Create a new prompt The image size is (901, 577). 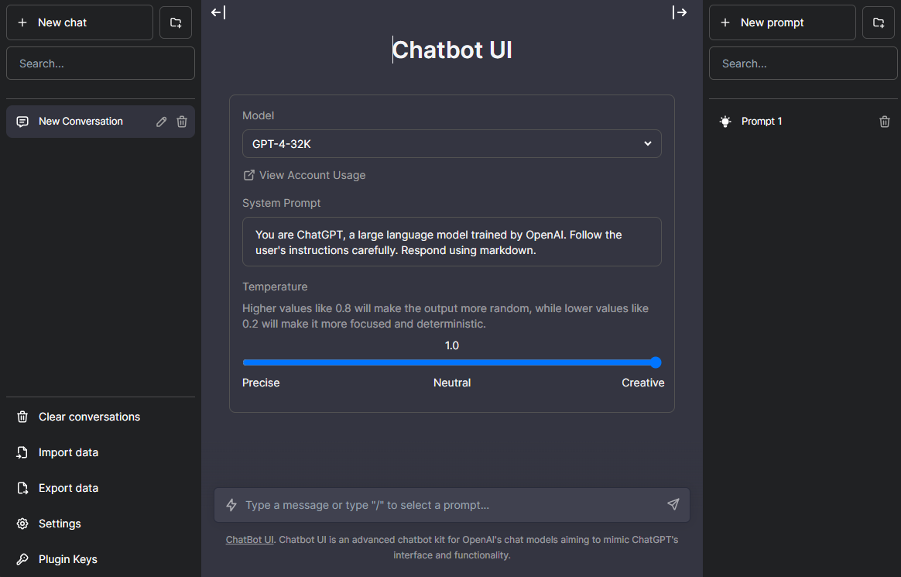click(x=782, y=22)
